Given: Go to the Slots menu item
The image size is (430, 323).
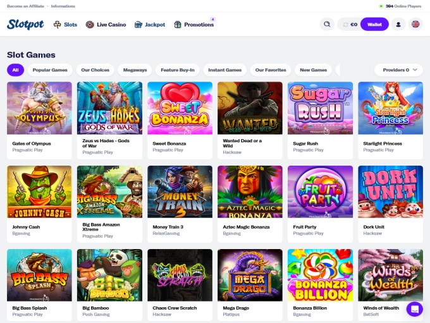Looking at the screenshot, I should pos(65,25).
